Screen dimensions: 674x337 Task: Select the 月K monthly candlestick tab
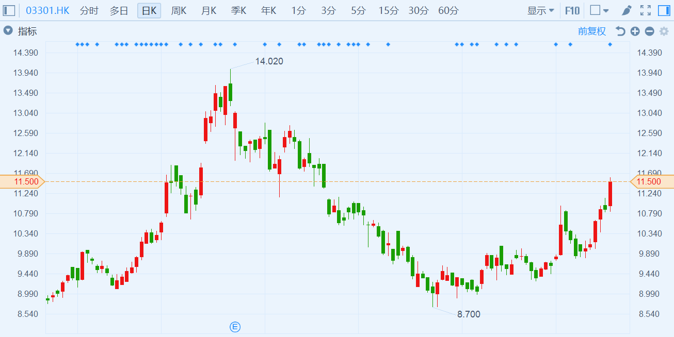(208, 10)
